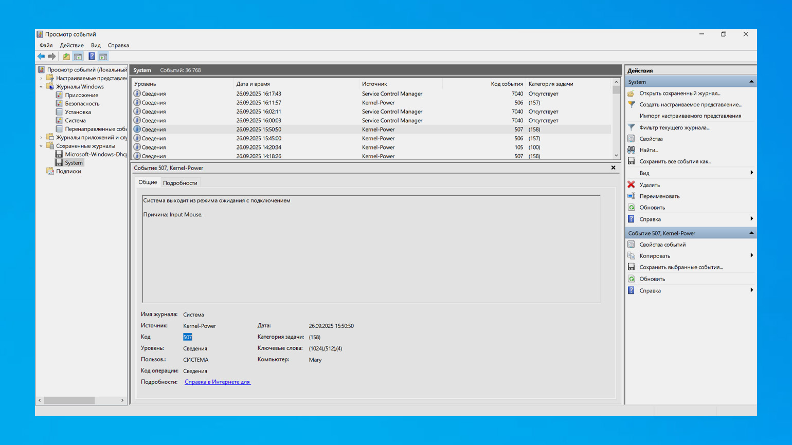This screenshot has height=445, width=792.
Task: Click the binoculars 'Найти' icon
Action: tap(632, 150)
